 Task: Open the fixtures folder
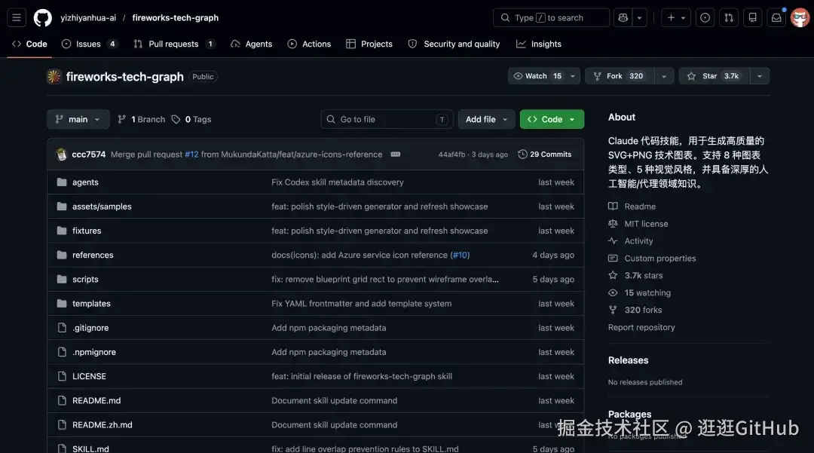87,231
